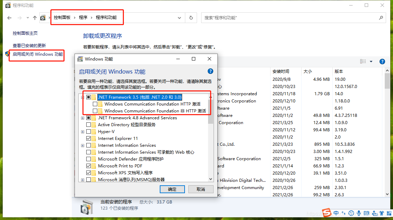Sort by the 版本 column header

pos(358,71)
